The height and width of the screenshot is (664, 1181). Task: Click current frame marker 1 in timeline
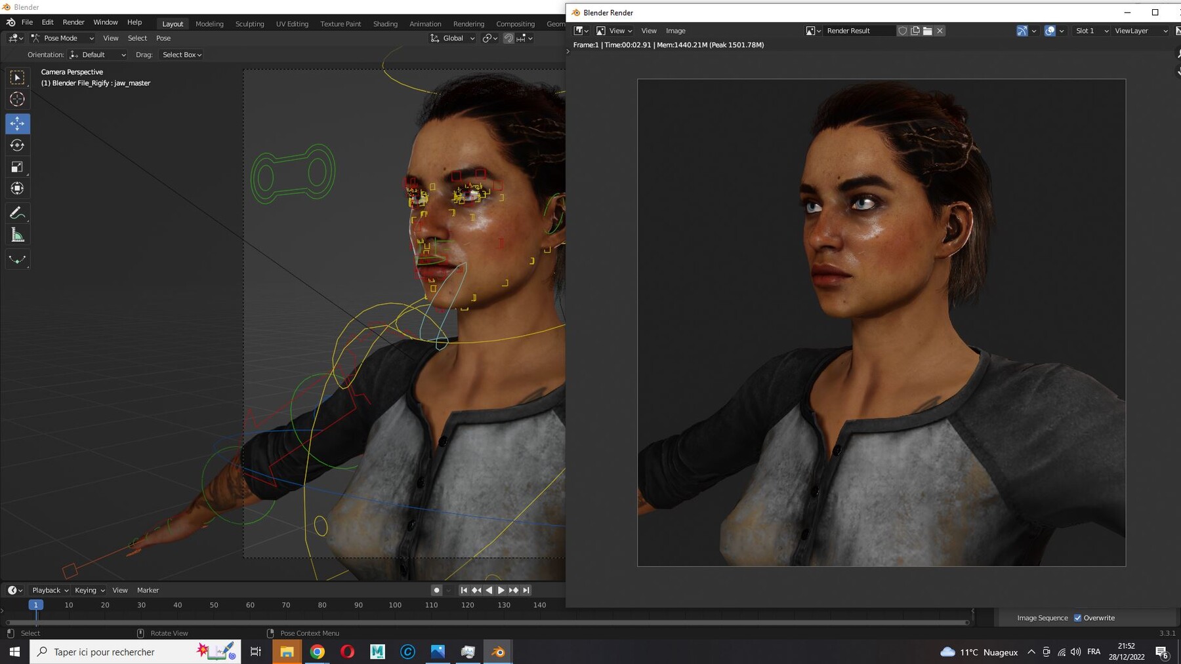(x=36, y=605)
